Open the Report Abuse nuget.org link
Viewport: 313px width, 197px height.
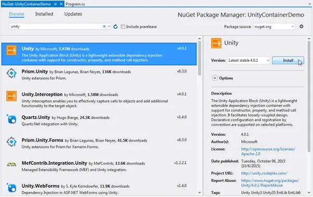coord(270,183)
